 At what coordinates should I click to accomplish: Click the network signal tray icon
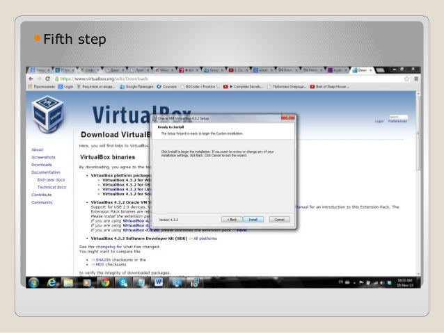pyautogui.click(x=376, y=282)
